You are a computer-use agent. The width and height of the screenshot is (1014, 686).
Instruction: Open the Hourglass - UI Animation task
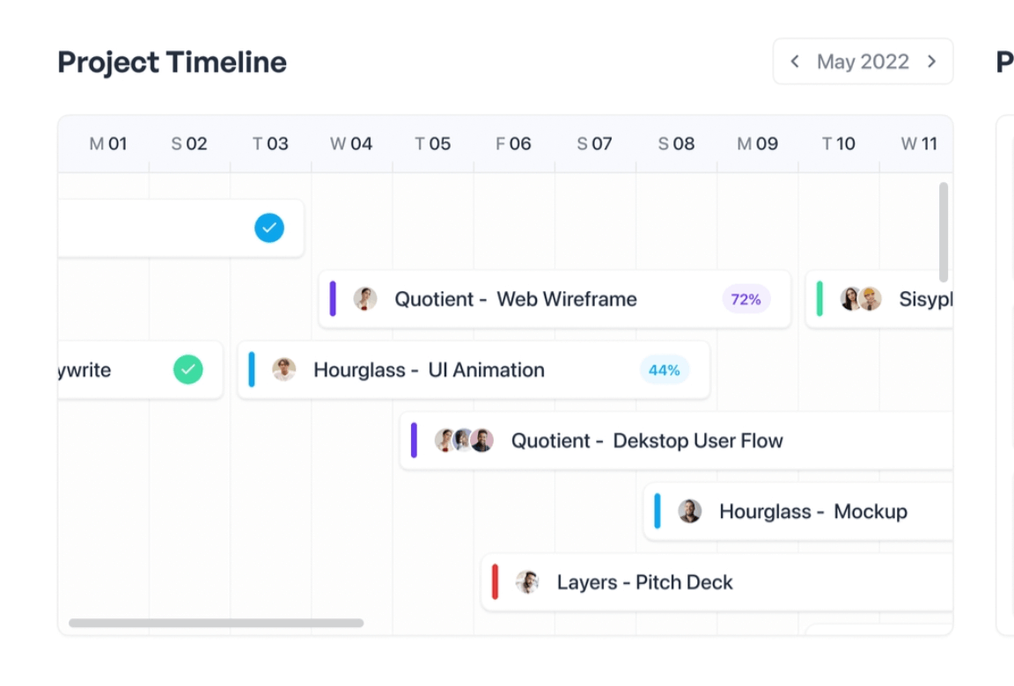pyautogui.click(x=430, y=370)
